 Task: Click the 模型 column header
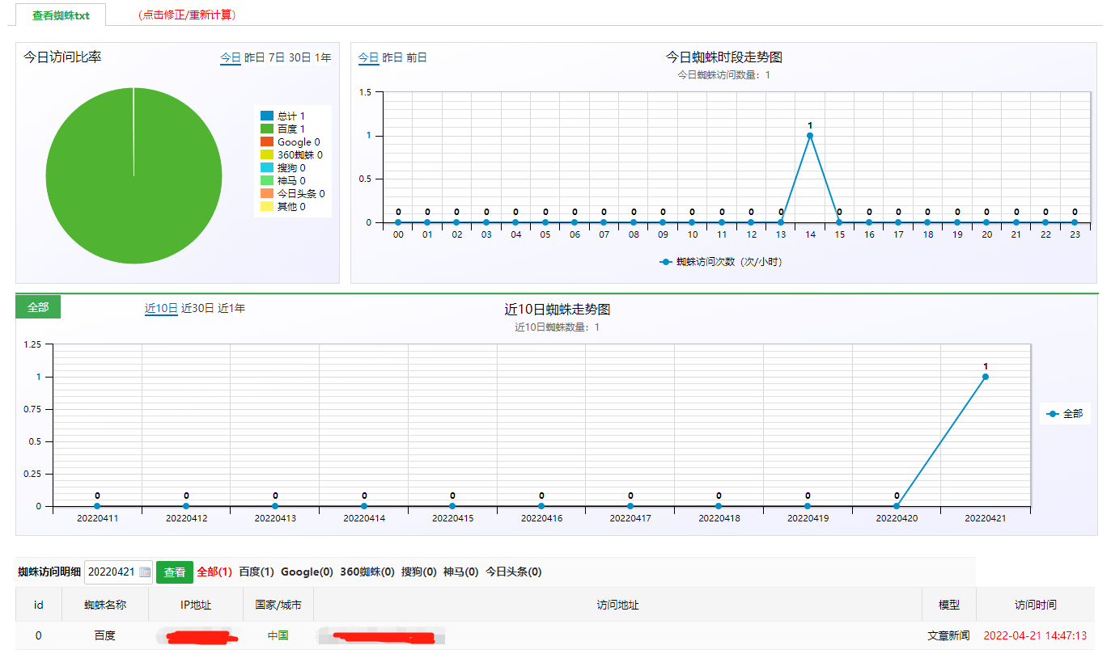[949, 605]
